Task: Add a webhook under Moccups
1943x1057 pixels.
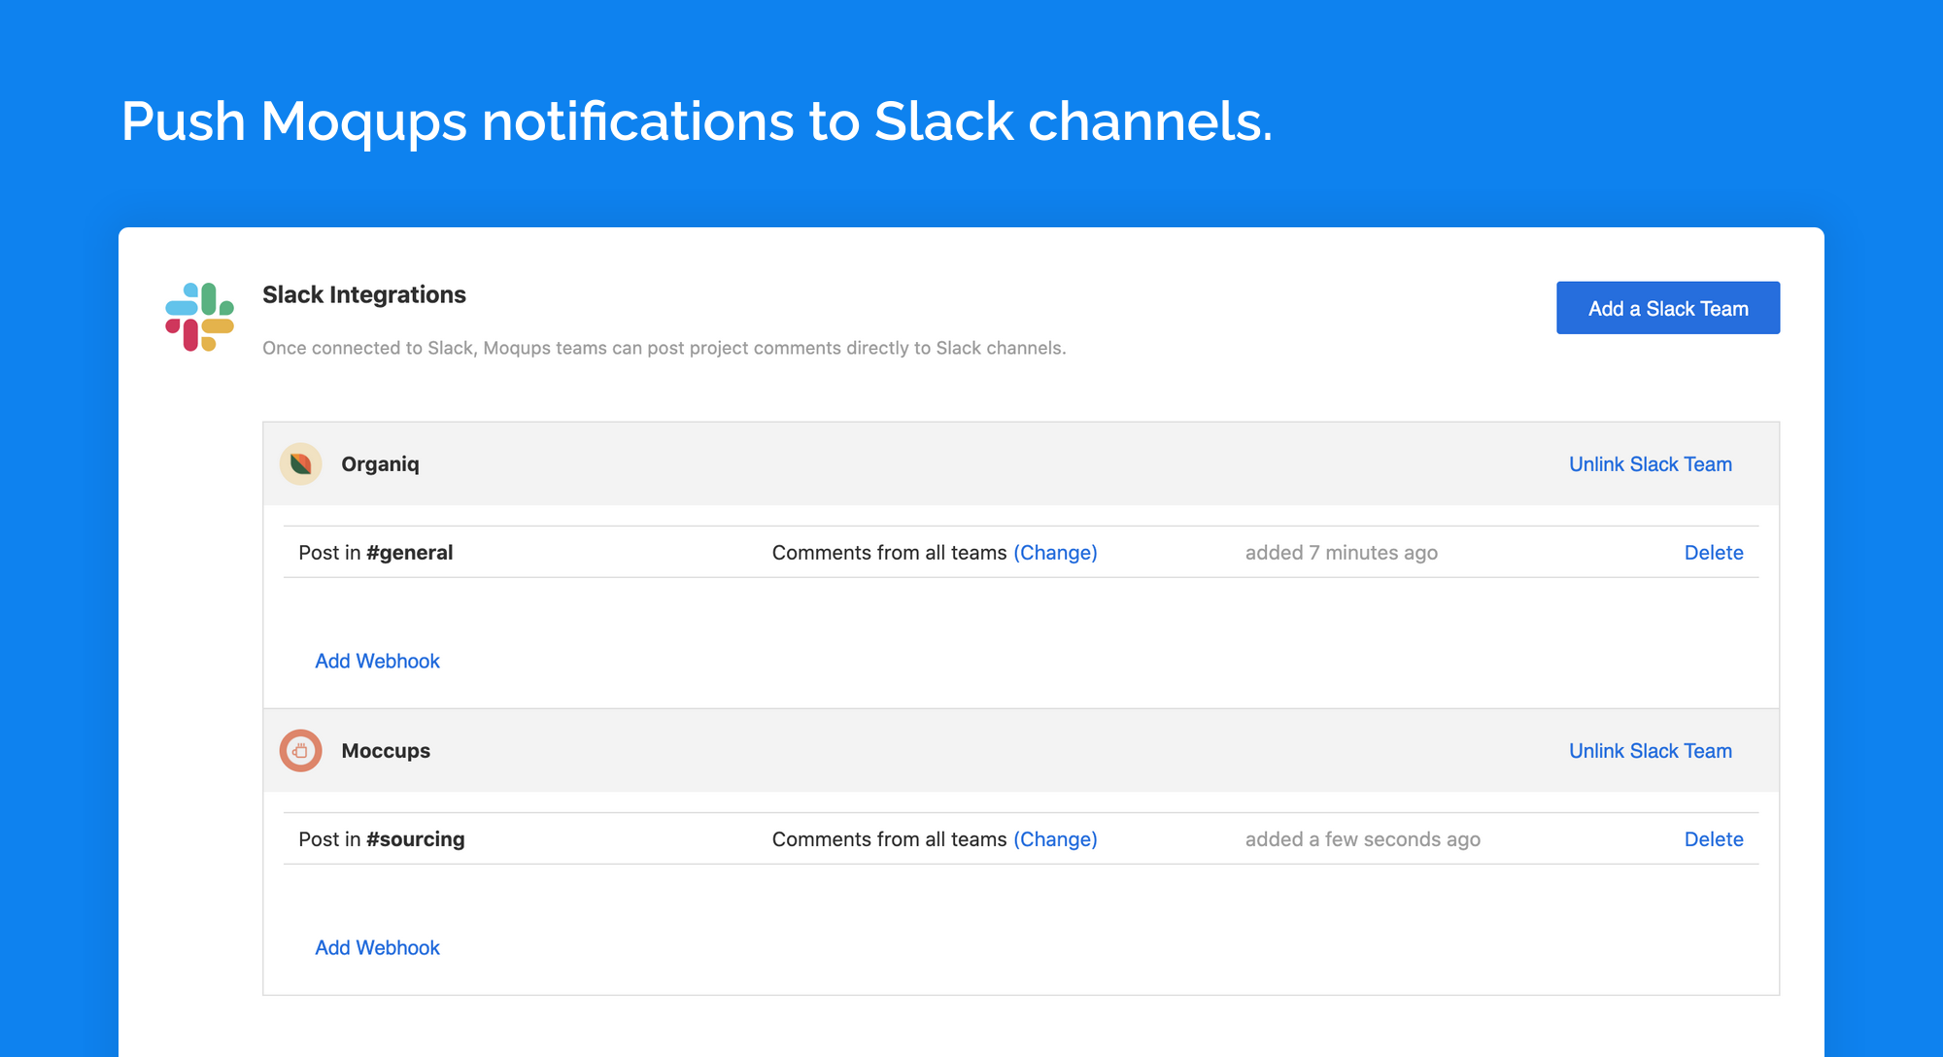Action: click(x=377, y=947)
